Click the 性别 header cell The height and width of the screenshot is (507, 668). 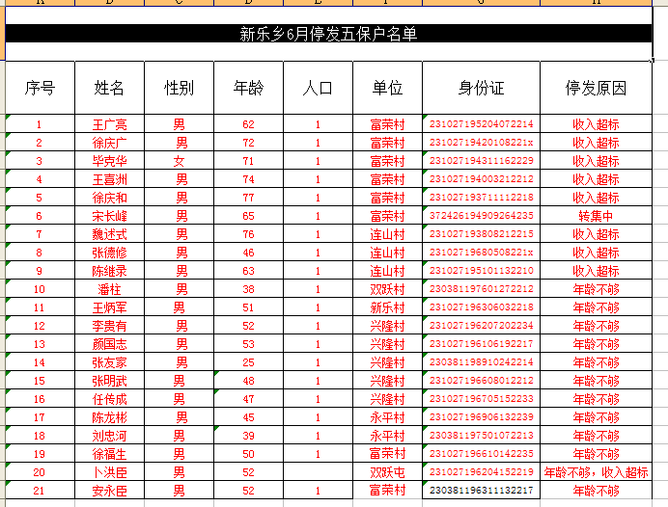click(179, 88)
